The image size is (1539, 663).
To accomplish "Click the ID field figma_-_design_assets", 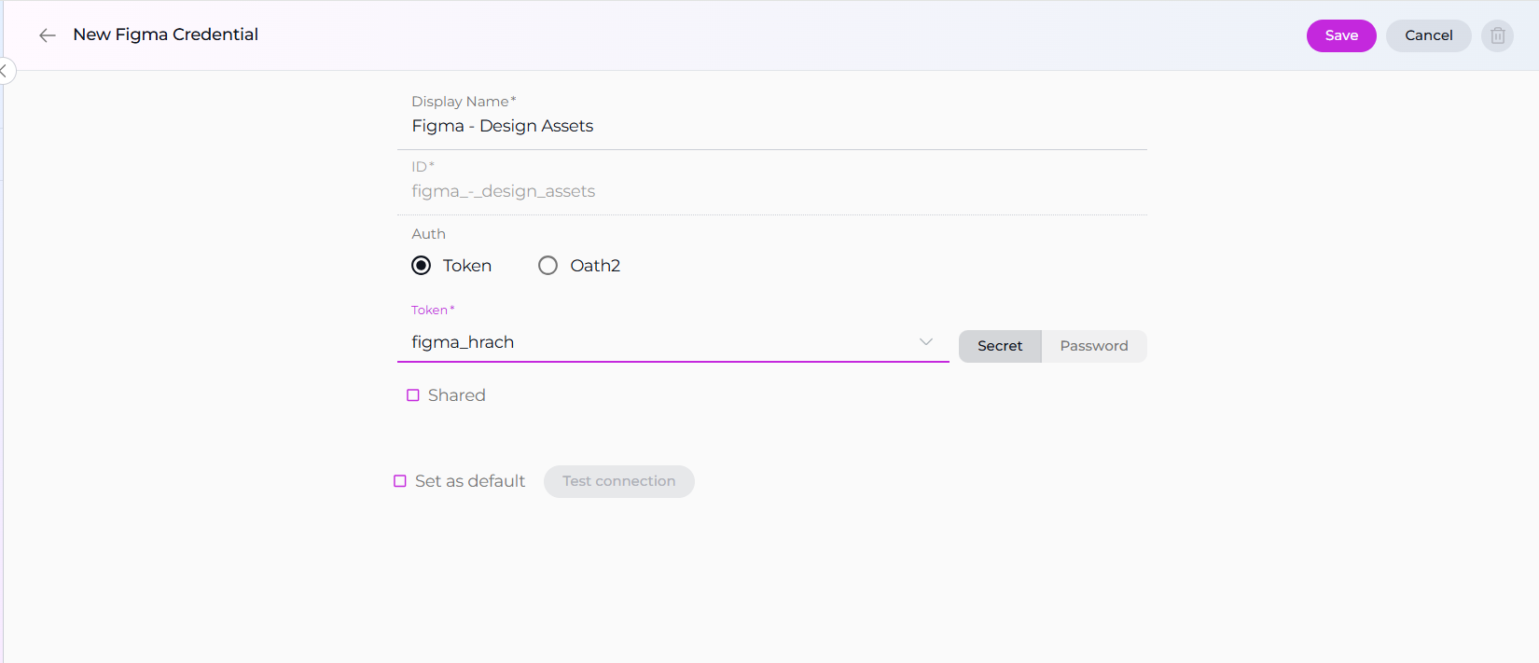I will [x=770, y=191].
